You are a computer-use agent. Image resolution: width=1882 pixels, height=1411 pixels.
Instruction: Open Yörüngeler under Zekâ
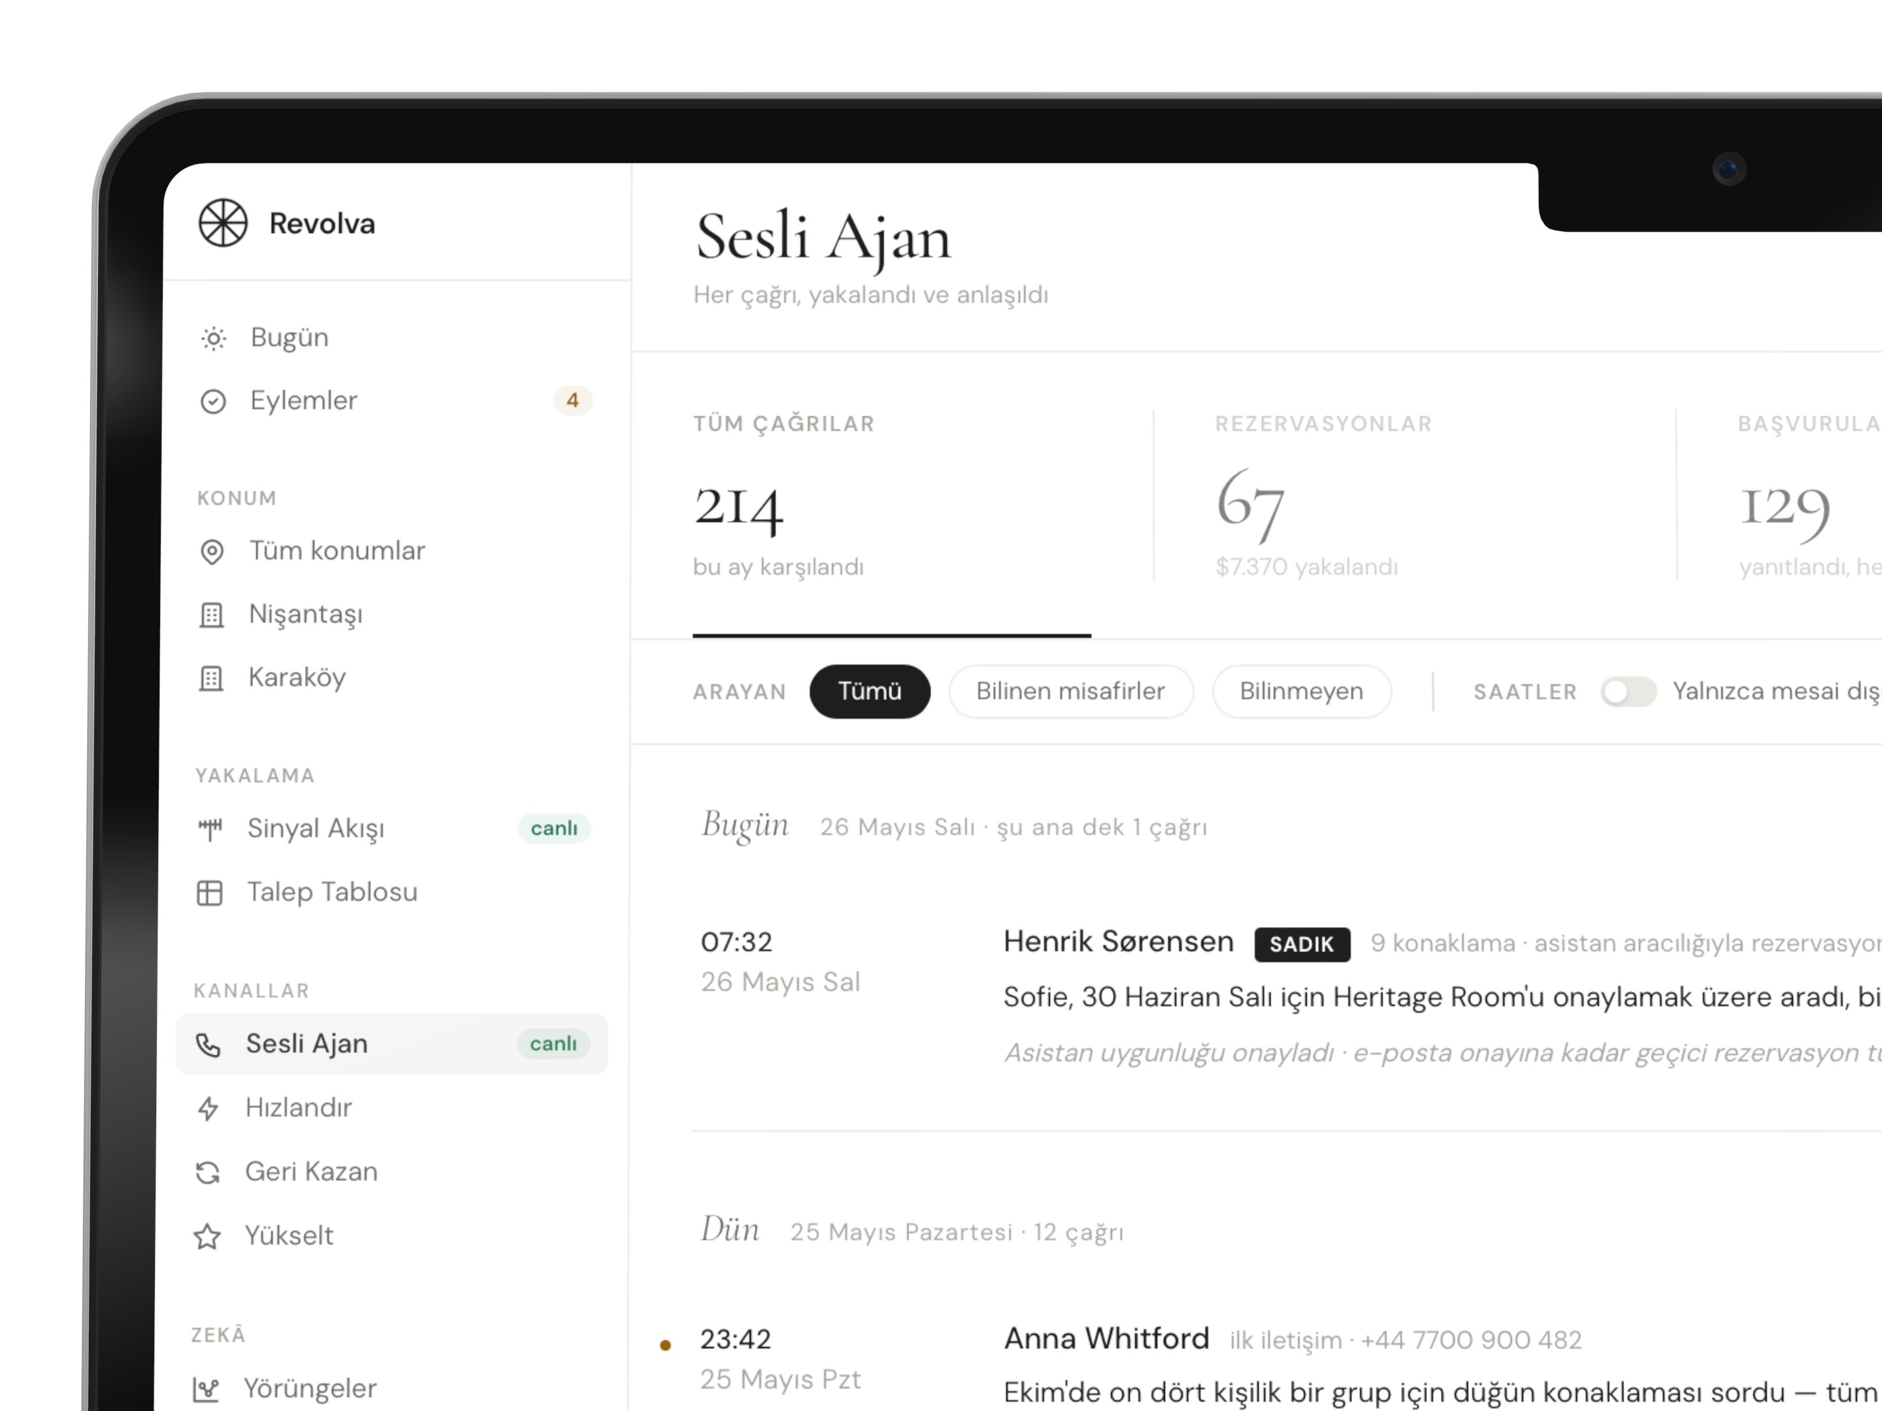tap(310, 1389)
